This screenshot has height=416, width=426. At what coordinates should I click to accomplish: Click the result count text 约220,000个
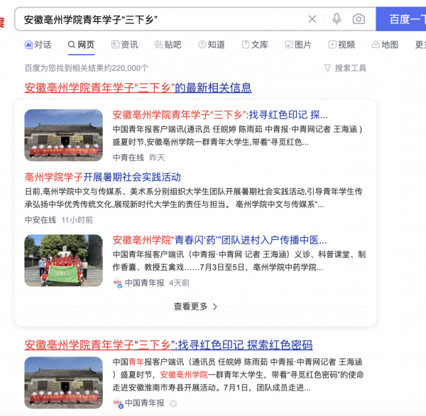[87, 68]
